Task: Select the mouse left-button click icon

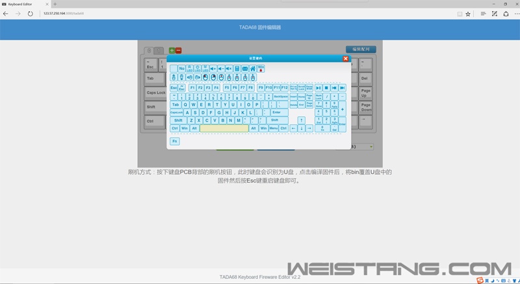Action: coord(205,77)
